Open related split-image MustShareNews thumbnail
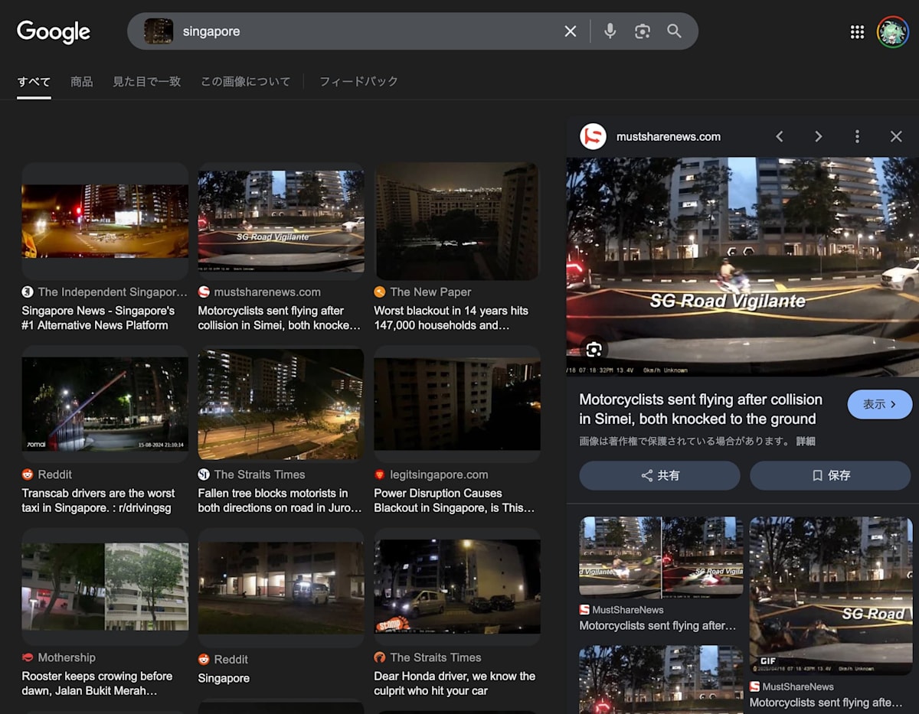This screenshot has width=919, height=714. (661, 557)
